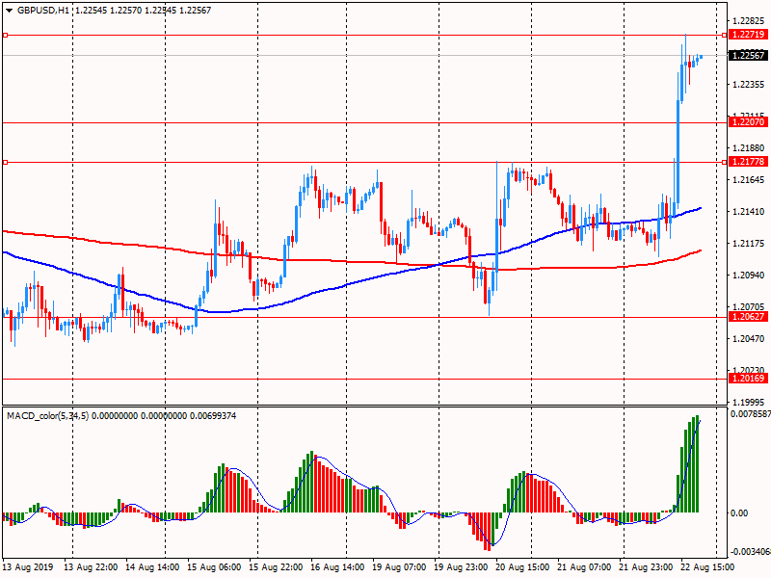Click the red 1.22719 price level label
The width and height of the screenshot is (771, 578).
click(748, 35)
